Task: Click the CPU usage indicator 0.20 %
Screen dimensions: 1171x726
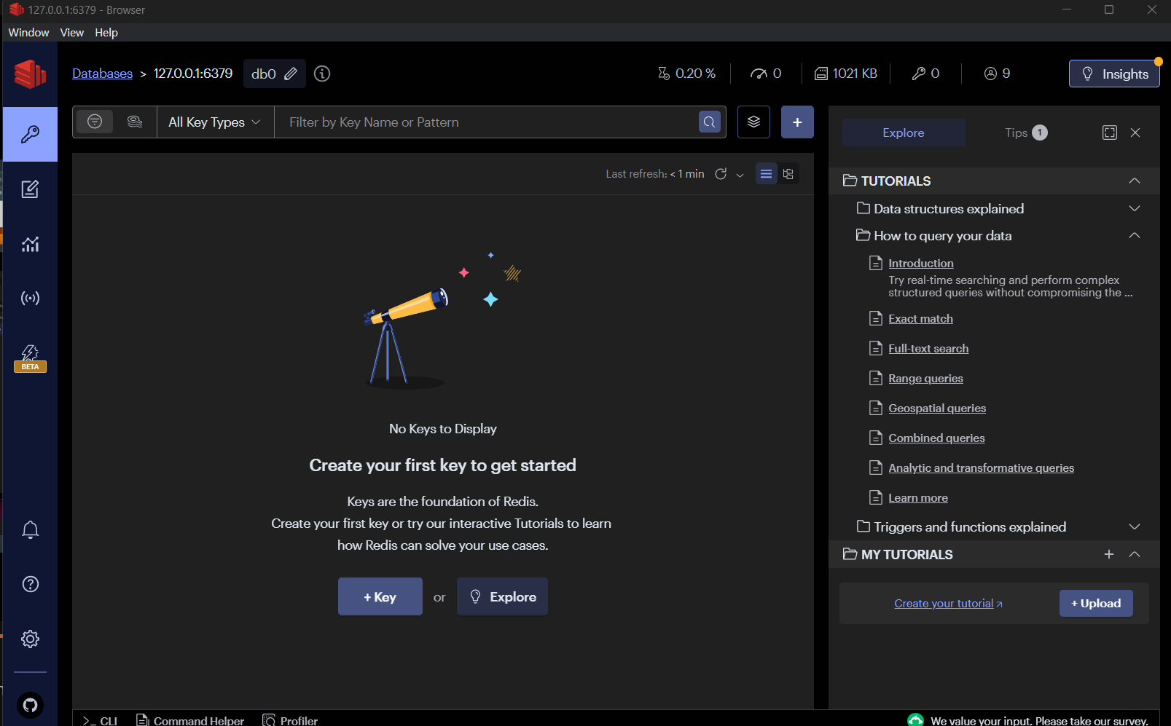Action: point(686,74)
